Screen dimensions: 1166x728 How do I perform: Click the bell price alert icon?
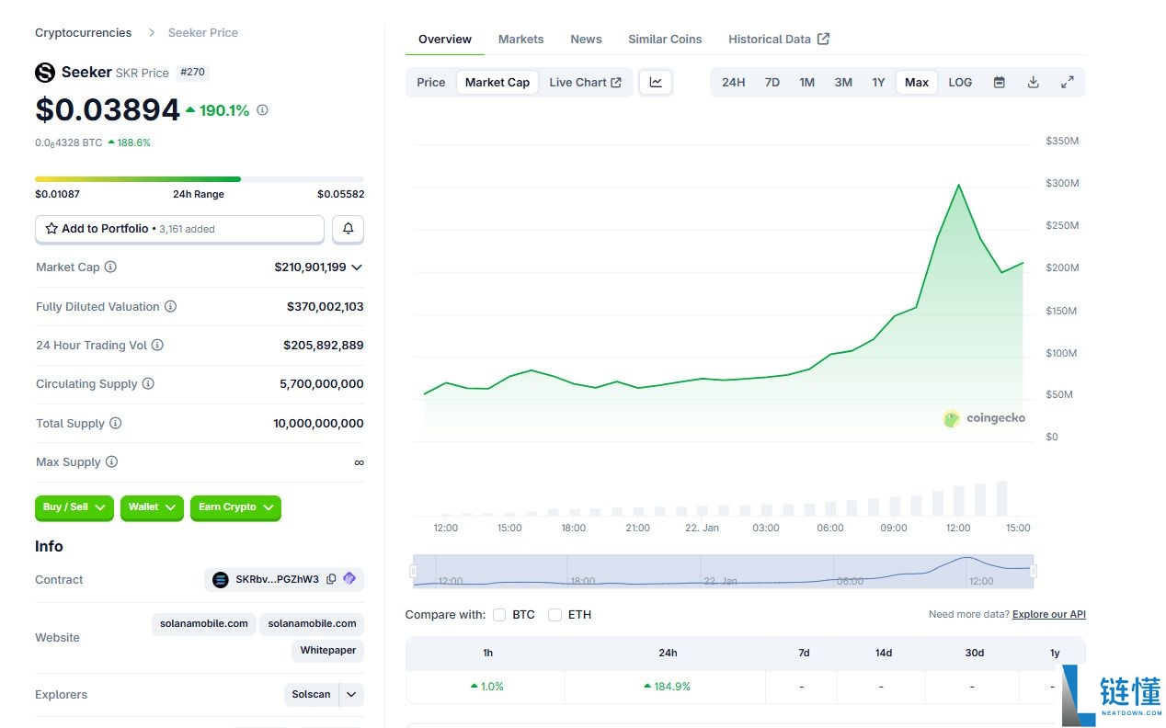[x=349, y=229]
